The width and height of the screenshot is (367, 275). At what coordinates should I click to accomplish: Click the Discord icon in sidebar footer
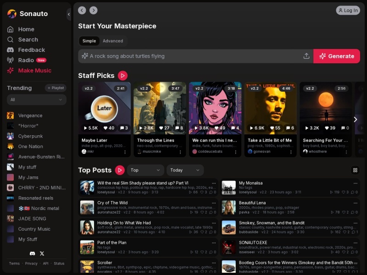tap(32, 253)
